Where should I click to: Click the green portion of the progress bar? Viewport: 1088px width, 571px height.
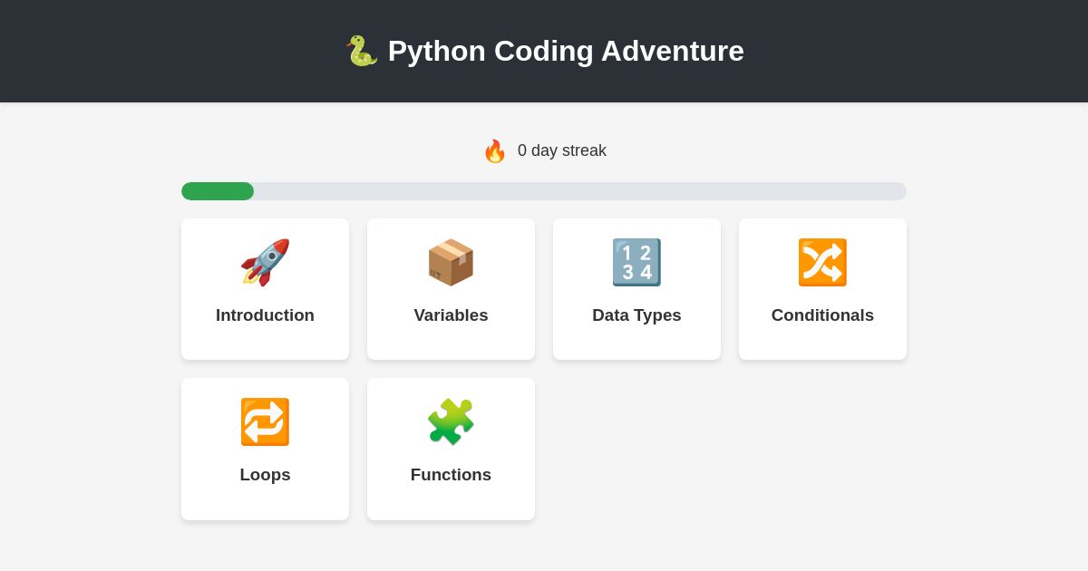(218, 191)
